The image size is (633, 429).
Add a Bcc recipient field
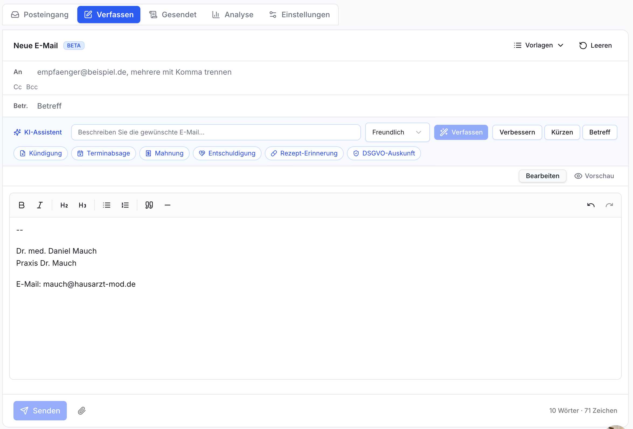32,87
